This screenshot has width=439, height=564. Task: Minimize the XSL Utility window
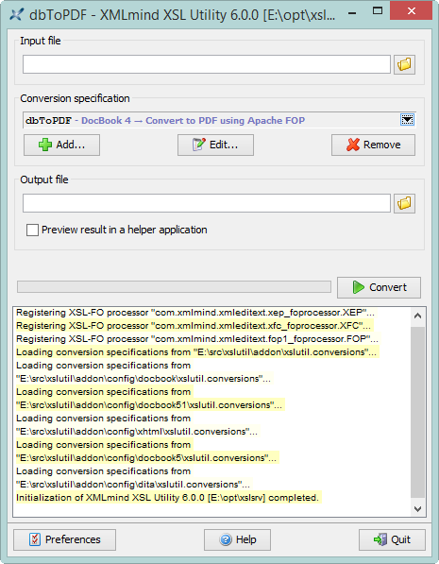(352, 13)
